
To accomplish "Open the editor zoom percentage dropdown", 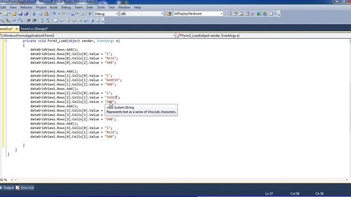I will pyautogui.click(x=12, y=180).
